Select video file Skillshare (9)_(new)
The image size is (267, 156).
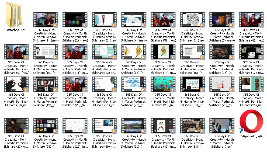(16, 52)
